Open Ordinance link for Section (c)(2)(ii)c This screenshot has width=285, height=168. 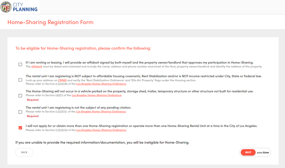point(101,112)
